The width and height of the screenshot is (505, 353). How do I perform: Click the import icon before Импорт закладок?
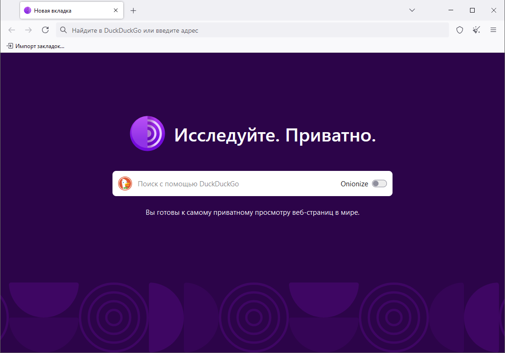(x=9, y=46)
